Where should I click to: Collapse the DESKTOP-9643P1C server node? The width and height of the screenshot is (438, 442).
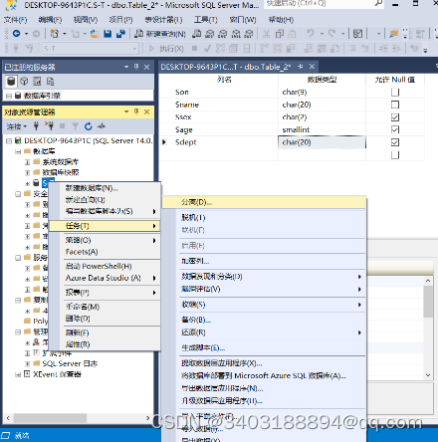coord(9,141)
